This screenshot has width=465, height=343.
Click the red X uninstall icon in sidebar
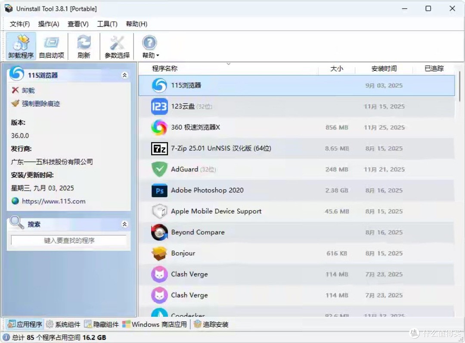(x=15, y=90)
